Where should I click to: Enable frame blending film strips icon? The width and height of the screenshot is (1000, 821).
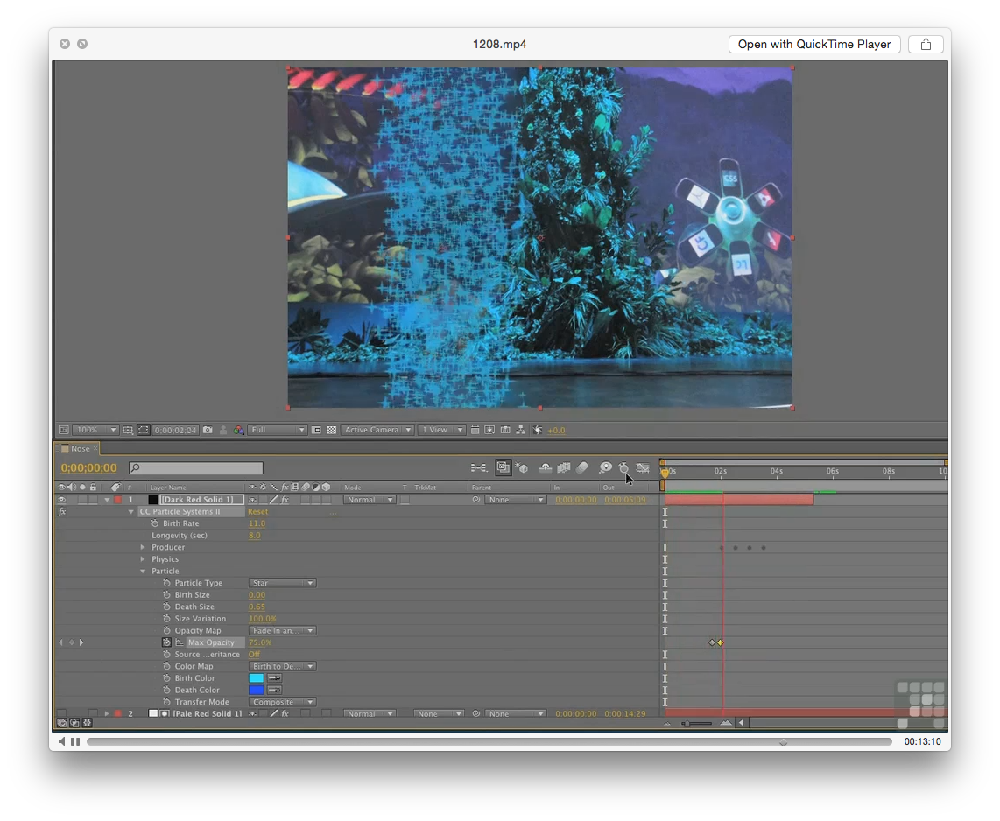[564, 468]
